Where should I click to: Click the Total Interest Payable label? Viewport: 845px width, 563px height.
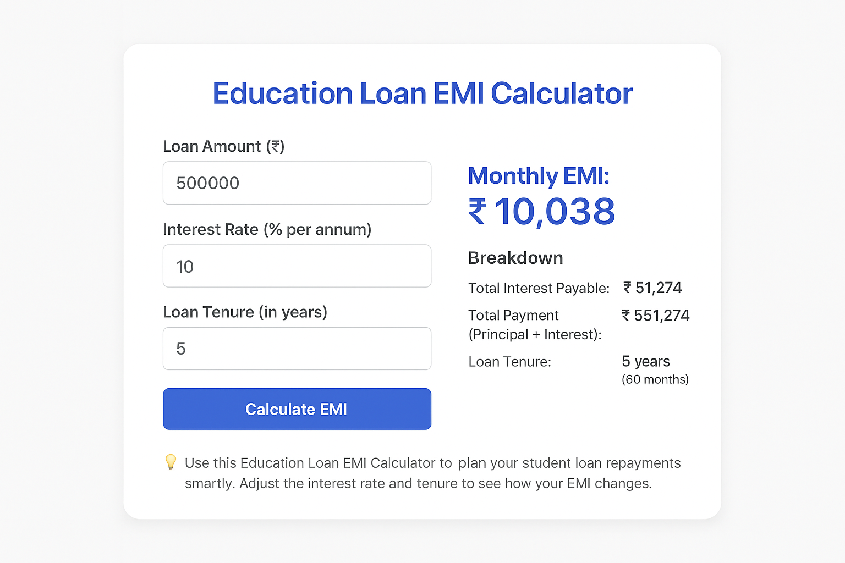pyautogui.click(x=539, y=288)
